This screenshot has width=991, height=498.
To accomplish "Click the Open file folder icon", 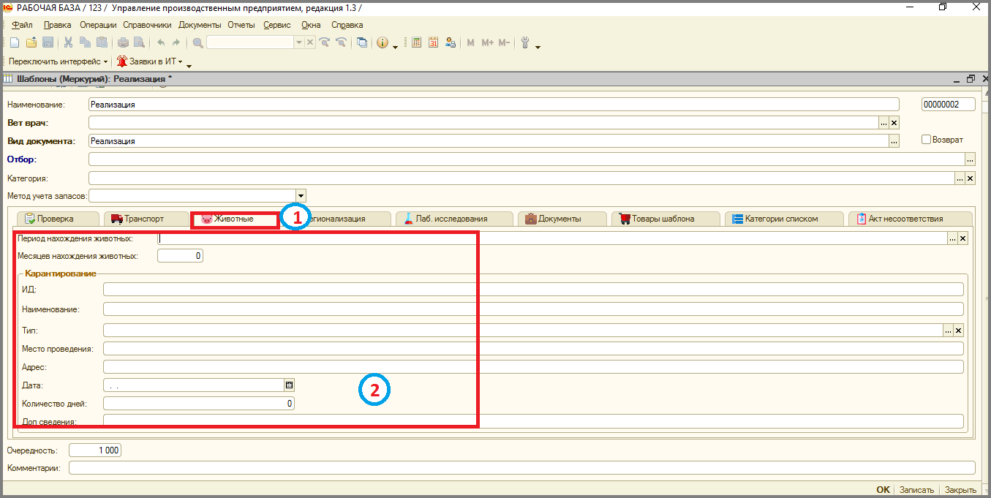I will (x=31, y=42).
